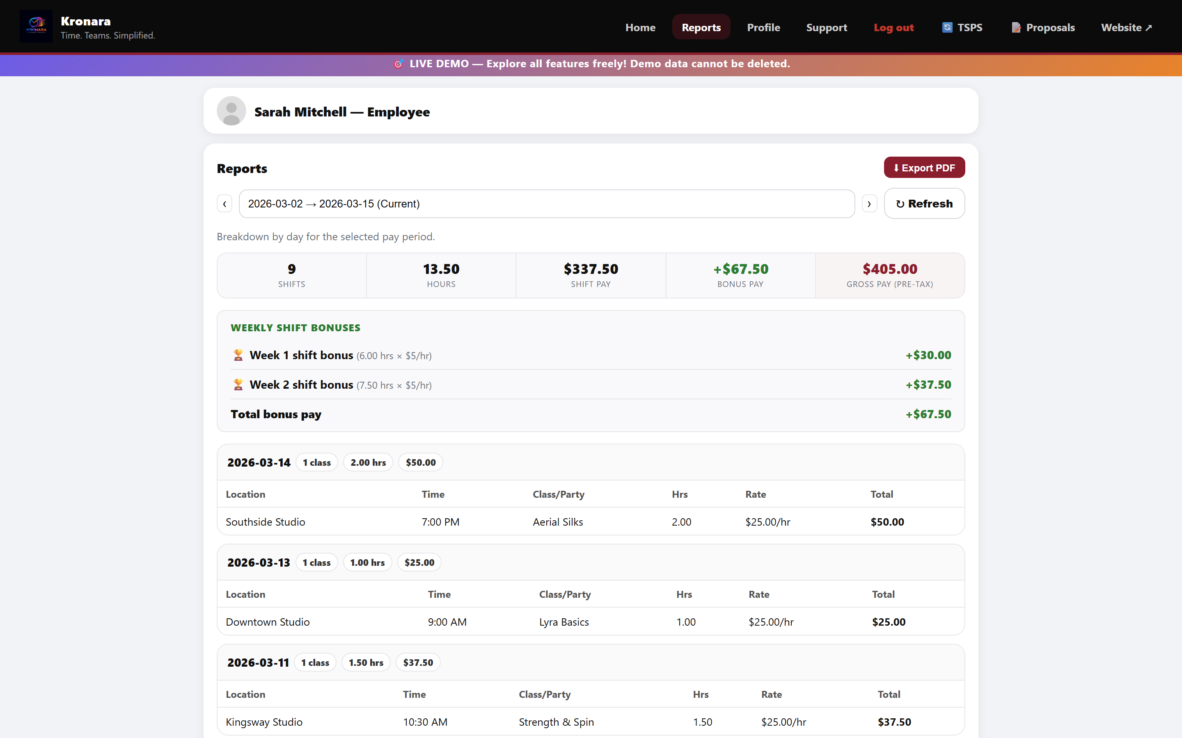Click the download arrow on Export PDF
This screenshot has width=1182, height=738.
coord(897,167)
